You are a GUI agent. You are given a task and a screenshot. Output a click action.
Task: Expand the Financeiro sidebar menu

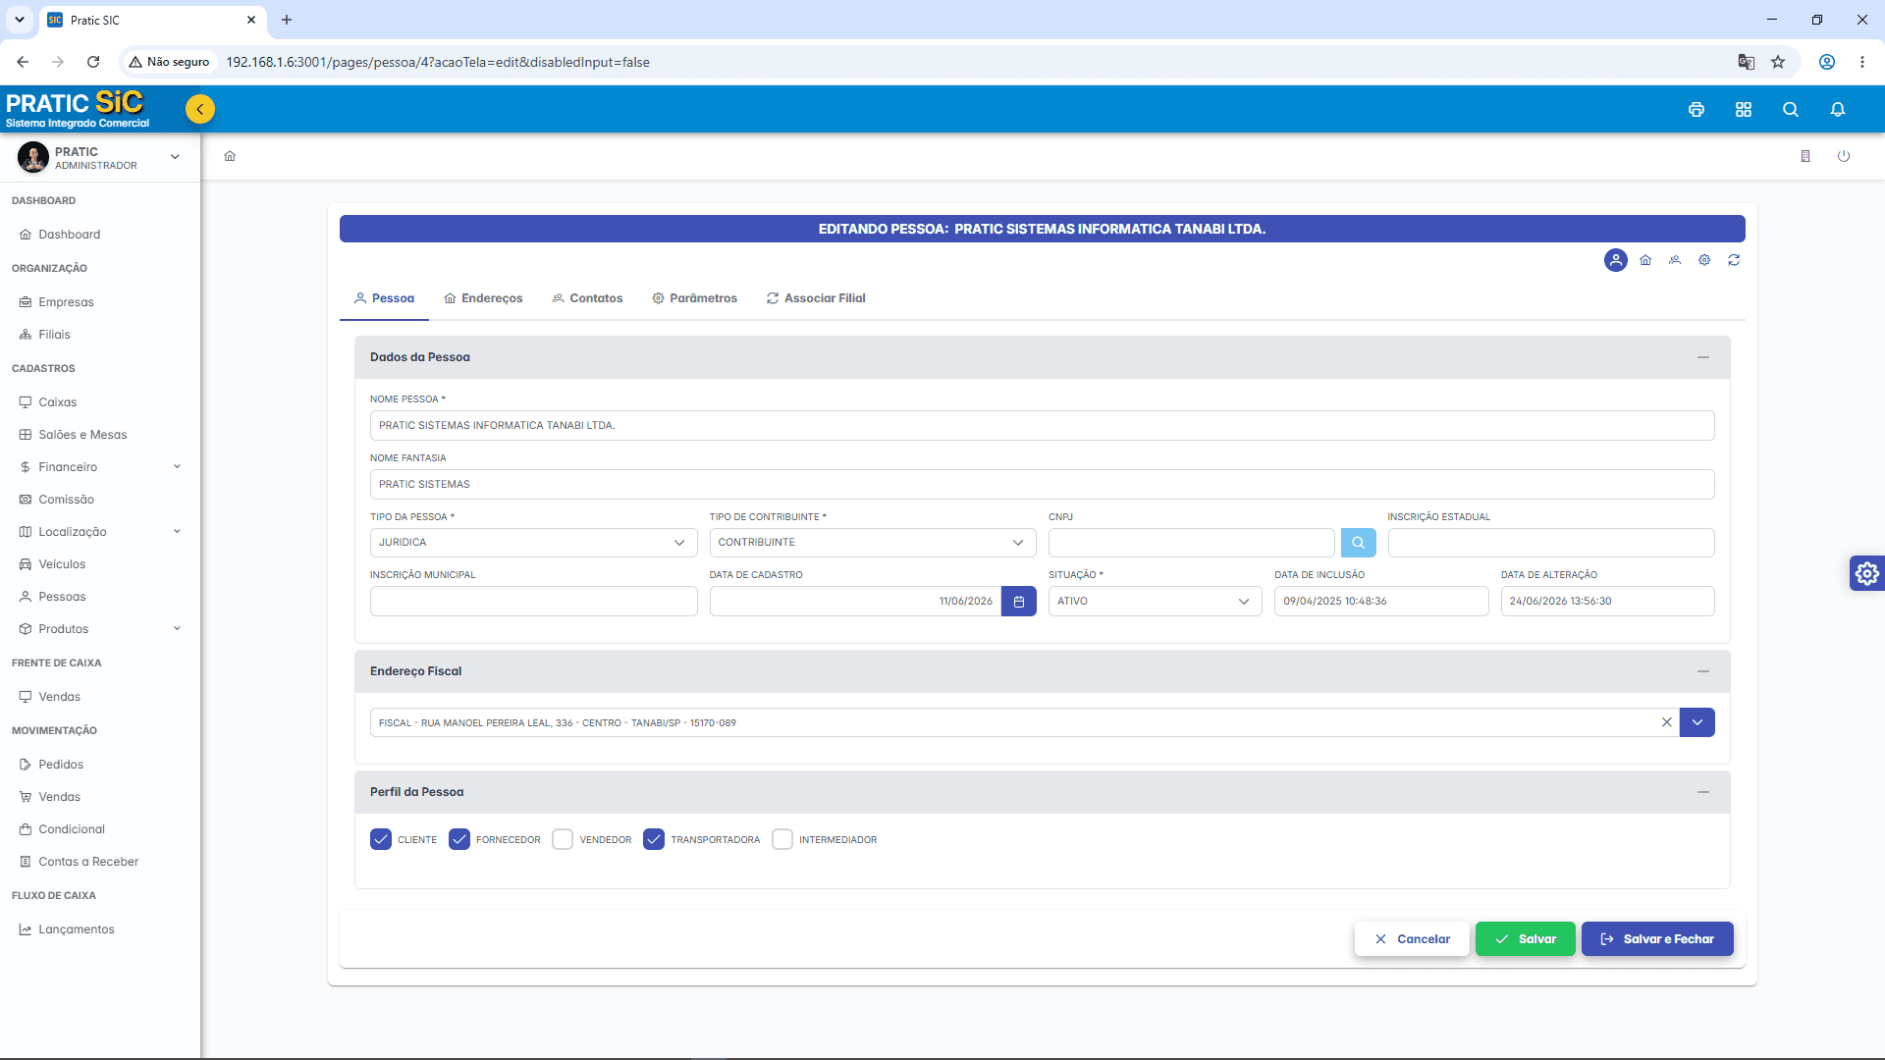pos(100,467)
